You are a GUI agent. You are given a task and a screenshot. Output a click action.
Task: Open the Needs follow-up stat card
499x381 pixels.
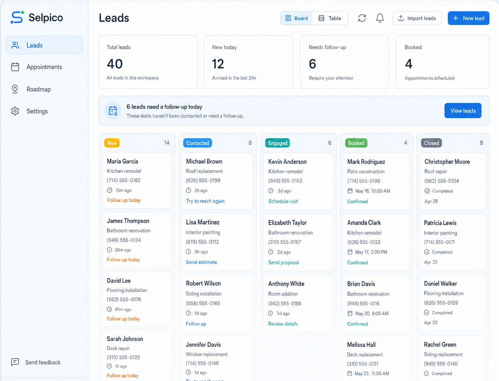pos(344,62)
